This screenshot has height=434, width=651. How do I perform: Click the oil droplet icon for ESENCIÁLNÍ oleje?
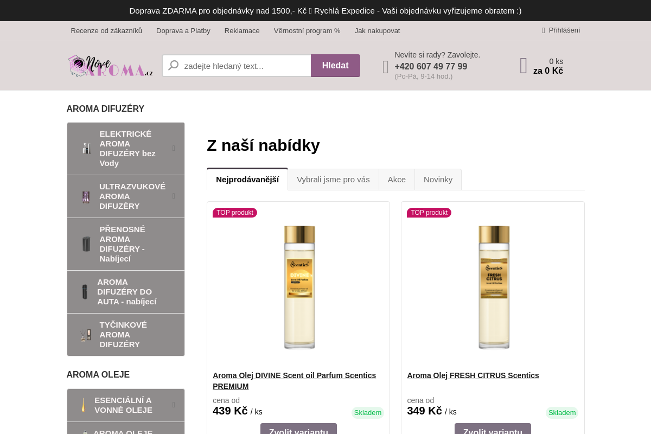point(83,405)
